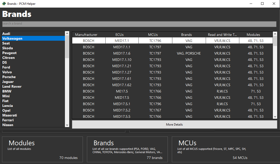
Task: Click TC1796 MCU cell in MED17.1 row
Action: 155,41
